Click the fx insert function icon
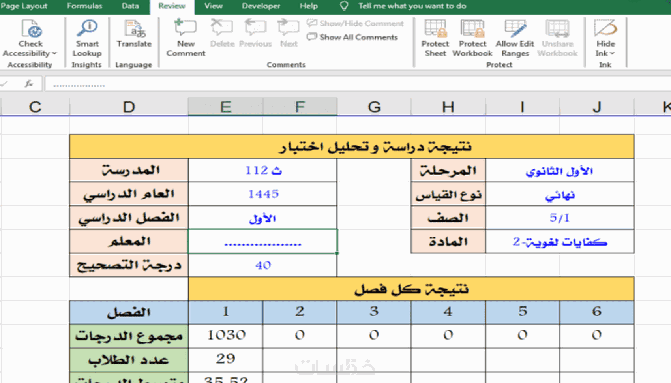The image size is (671, 383). point(28,84)
